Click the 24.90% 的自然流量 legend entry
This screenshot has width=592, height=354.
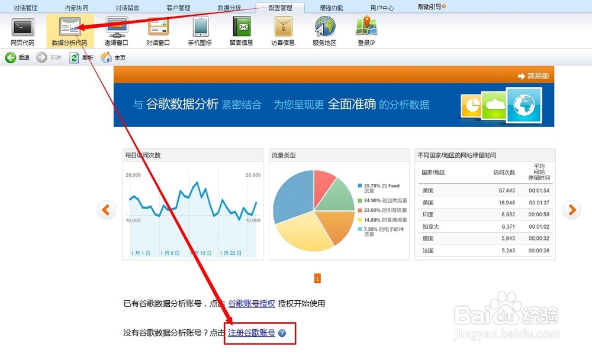click(x=382, y=200)
